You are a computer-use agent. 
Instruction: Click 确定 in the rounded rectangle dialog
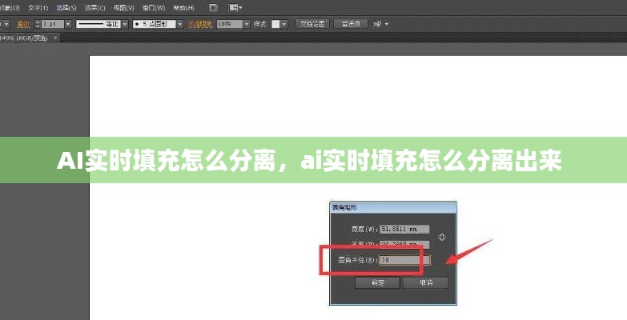pos(377,282)
